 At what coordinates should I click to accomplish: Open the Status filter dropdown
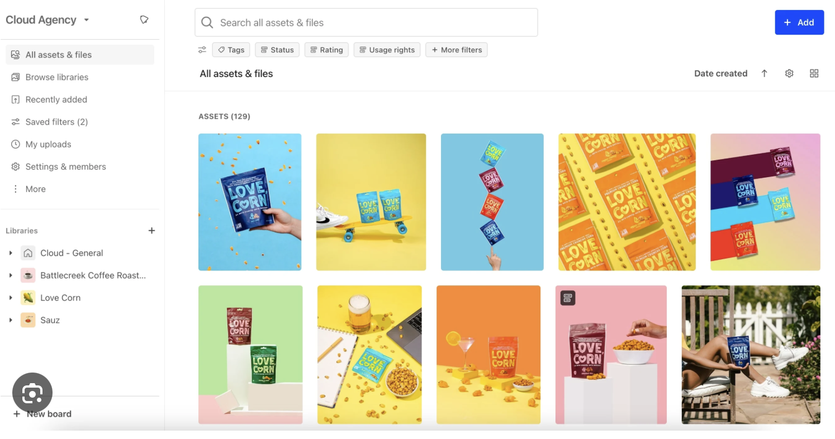point(277,50)
